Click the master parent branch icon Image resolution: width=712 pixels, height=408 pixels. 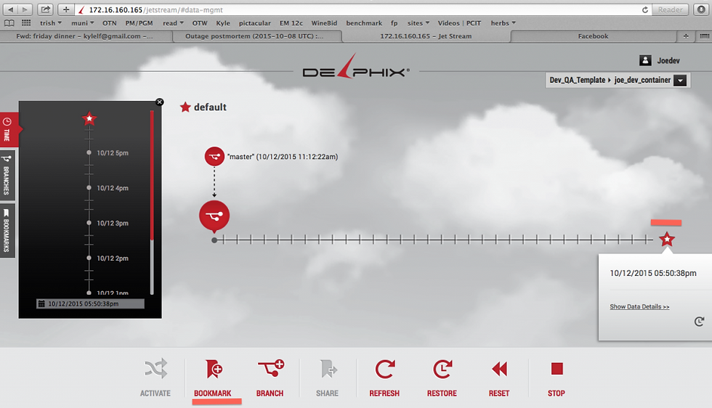[x=214, y=157]
